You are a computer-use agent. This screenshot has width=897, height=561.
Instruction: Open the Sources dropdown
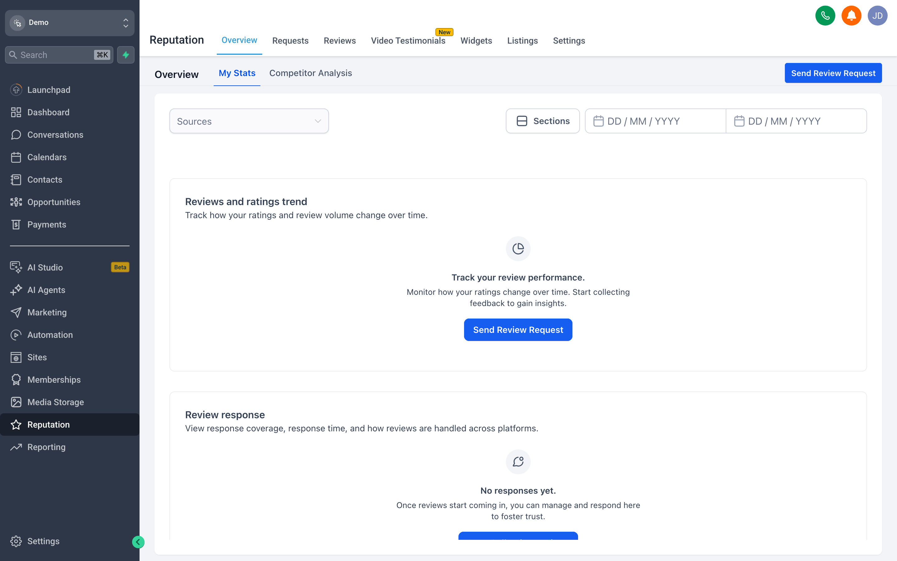249,121
